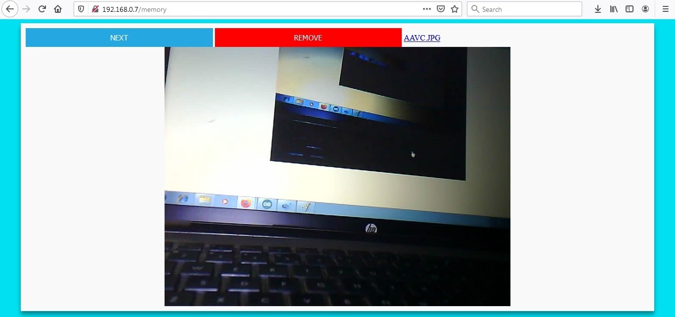Open the AAVC.JPG link

422,38
